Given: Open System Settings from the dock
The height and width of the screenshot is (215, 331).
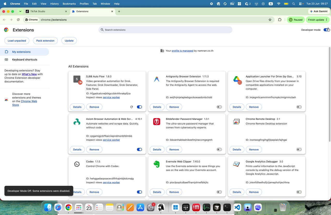Looking at the screenshot, I should 151,207.
